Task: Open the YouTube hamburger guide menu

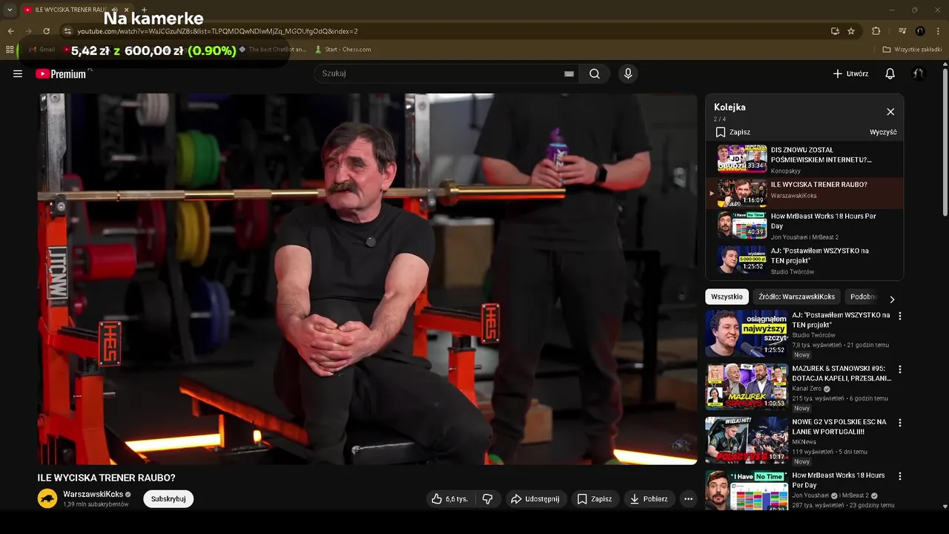Action: tap(18, 73)
